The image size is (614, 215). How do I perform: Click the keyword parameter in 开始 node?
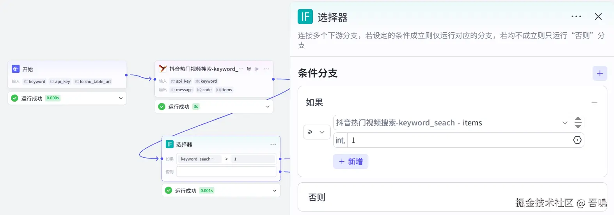tap(34, 81)
